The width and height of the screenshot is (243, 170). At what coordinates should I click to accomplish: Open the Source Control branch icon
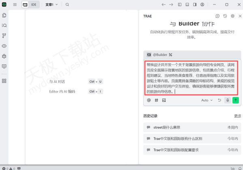[x=4, y=36]
